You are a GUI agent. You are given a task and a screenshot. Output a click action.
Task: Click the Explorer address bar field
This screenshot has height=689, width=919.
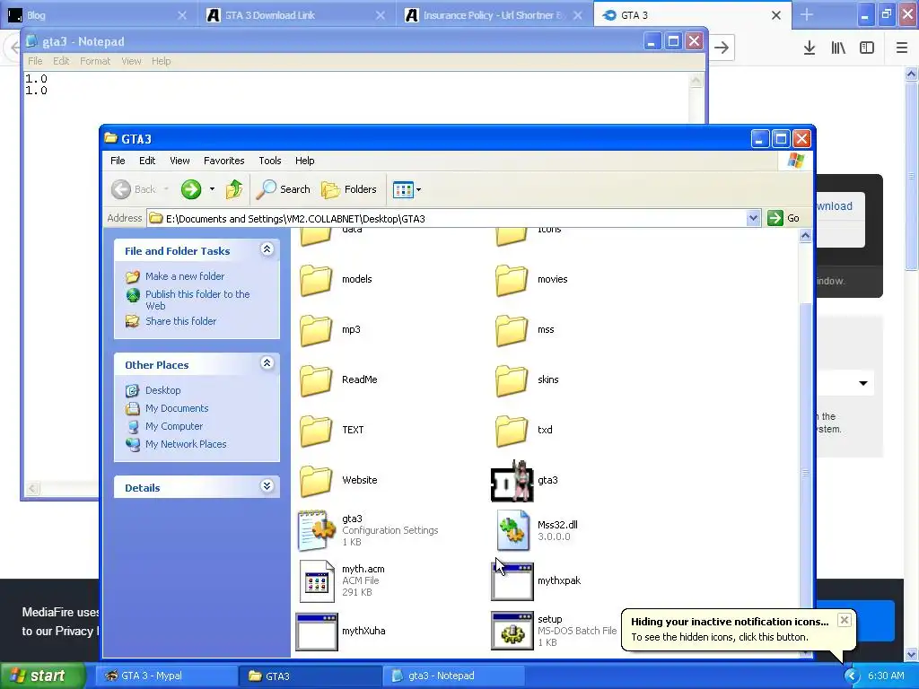[x=454, y=219]
